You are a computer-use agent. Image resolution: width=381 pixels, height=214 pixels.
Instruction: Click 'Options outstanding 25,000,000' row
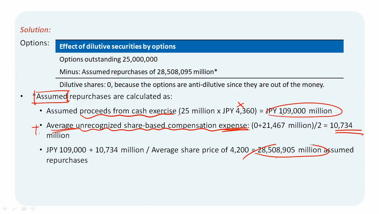(x=199, y=59)
